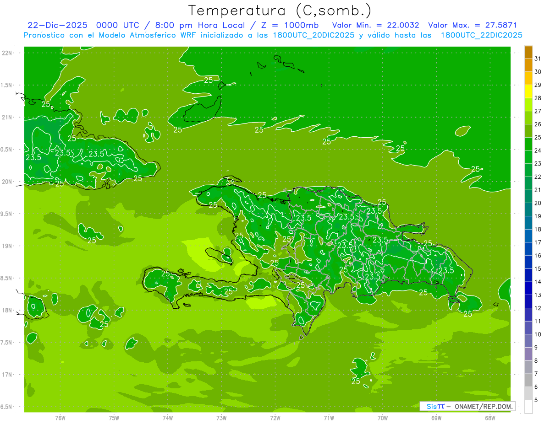Select the white swatch below colorbar value 5
This screenshot has height=424, width=550.
(528, 407)
